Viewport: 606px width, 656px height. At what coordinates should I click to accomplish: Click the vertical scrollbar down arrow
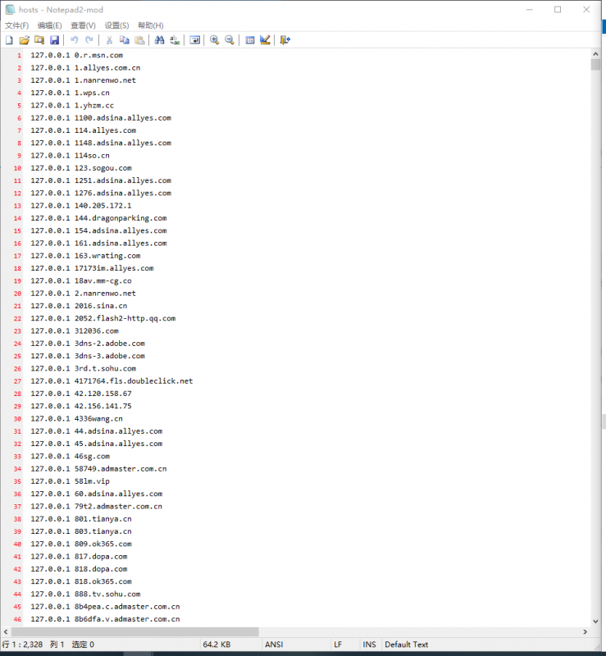click(x=595, y=621)
